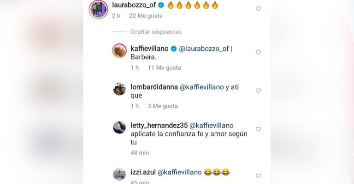View 3 Me gusta on lombardidanna reply
Screen dimensions: 354x184
[163, 106]
